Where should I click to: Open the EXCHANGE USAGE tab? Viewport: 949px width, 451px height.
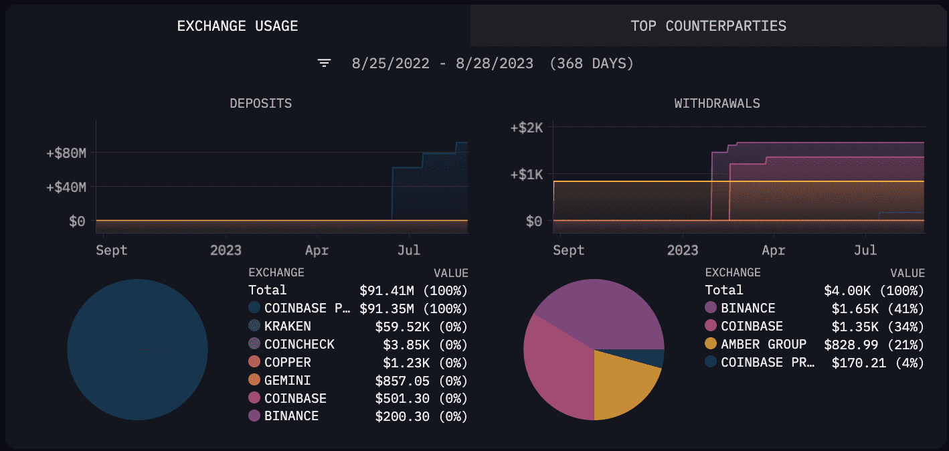(x=238, y=26)
